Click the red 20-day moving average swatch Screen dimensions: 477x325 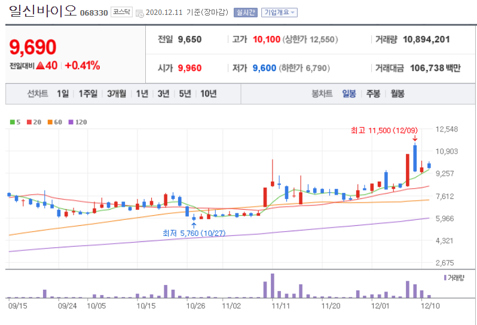[x=29, y=122]
